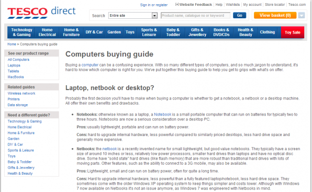Viewport: 312px width, 192px height.
Task: Open Home Electrical nav menu
Action: [x=47, y=32]
